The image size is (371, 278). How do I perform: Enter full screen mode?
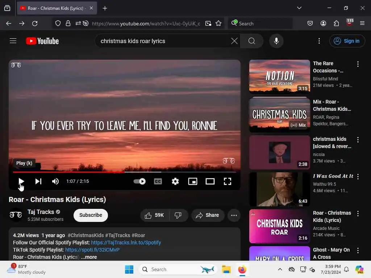tap(228, 181)
